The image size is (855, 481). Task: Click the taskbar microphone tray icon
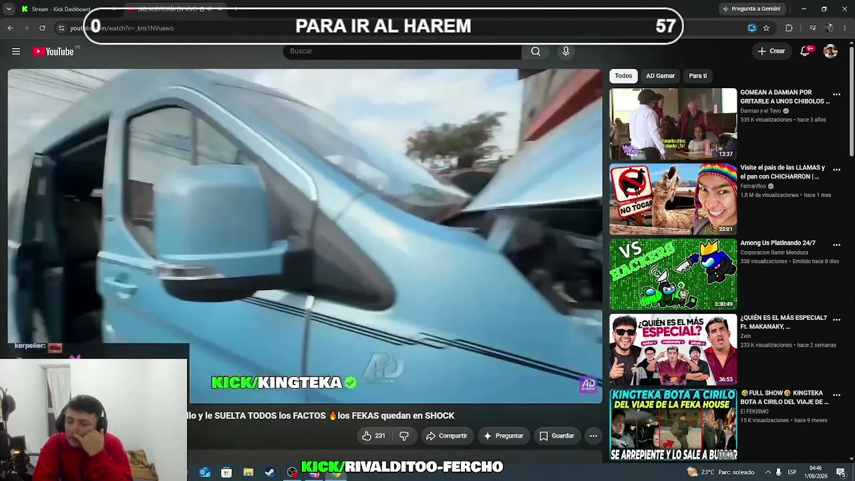point(778,472)
